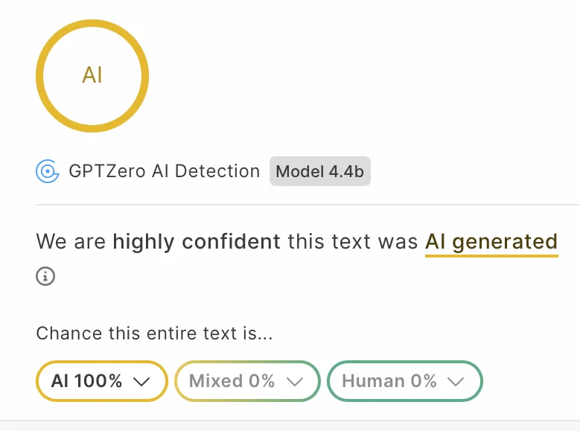Expand the Mixed 0% chevron arrow
The width and height of the screenshot is (580, 431).
295,382
